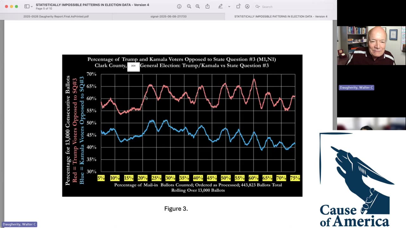Viewport: 406px width, 228px height.
Task: Select the second participant's video thumbnail
Action: click(371, 124)
